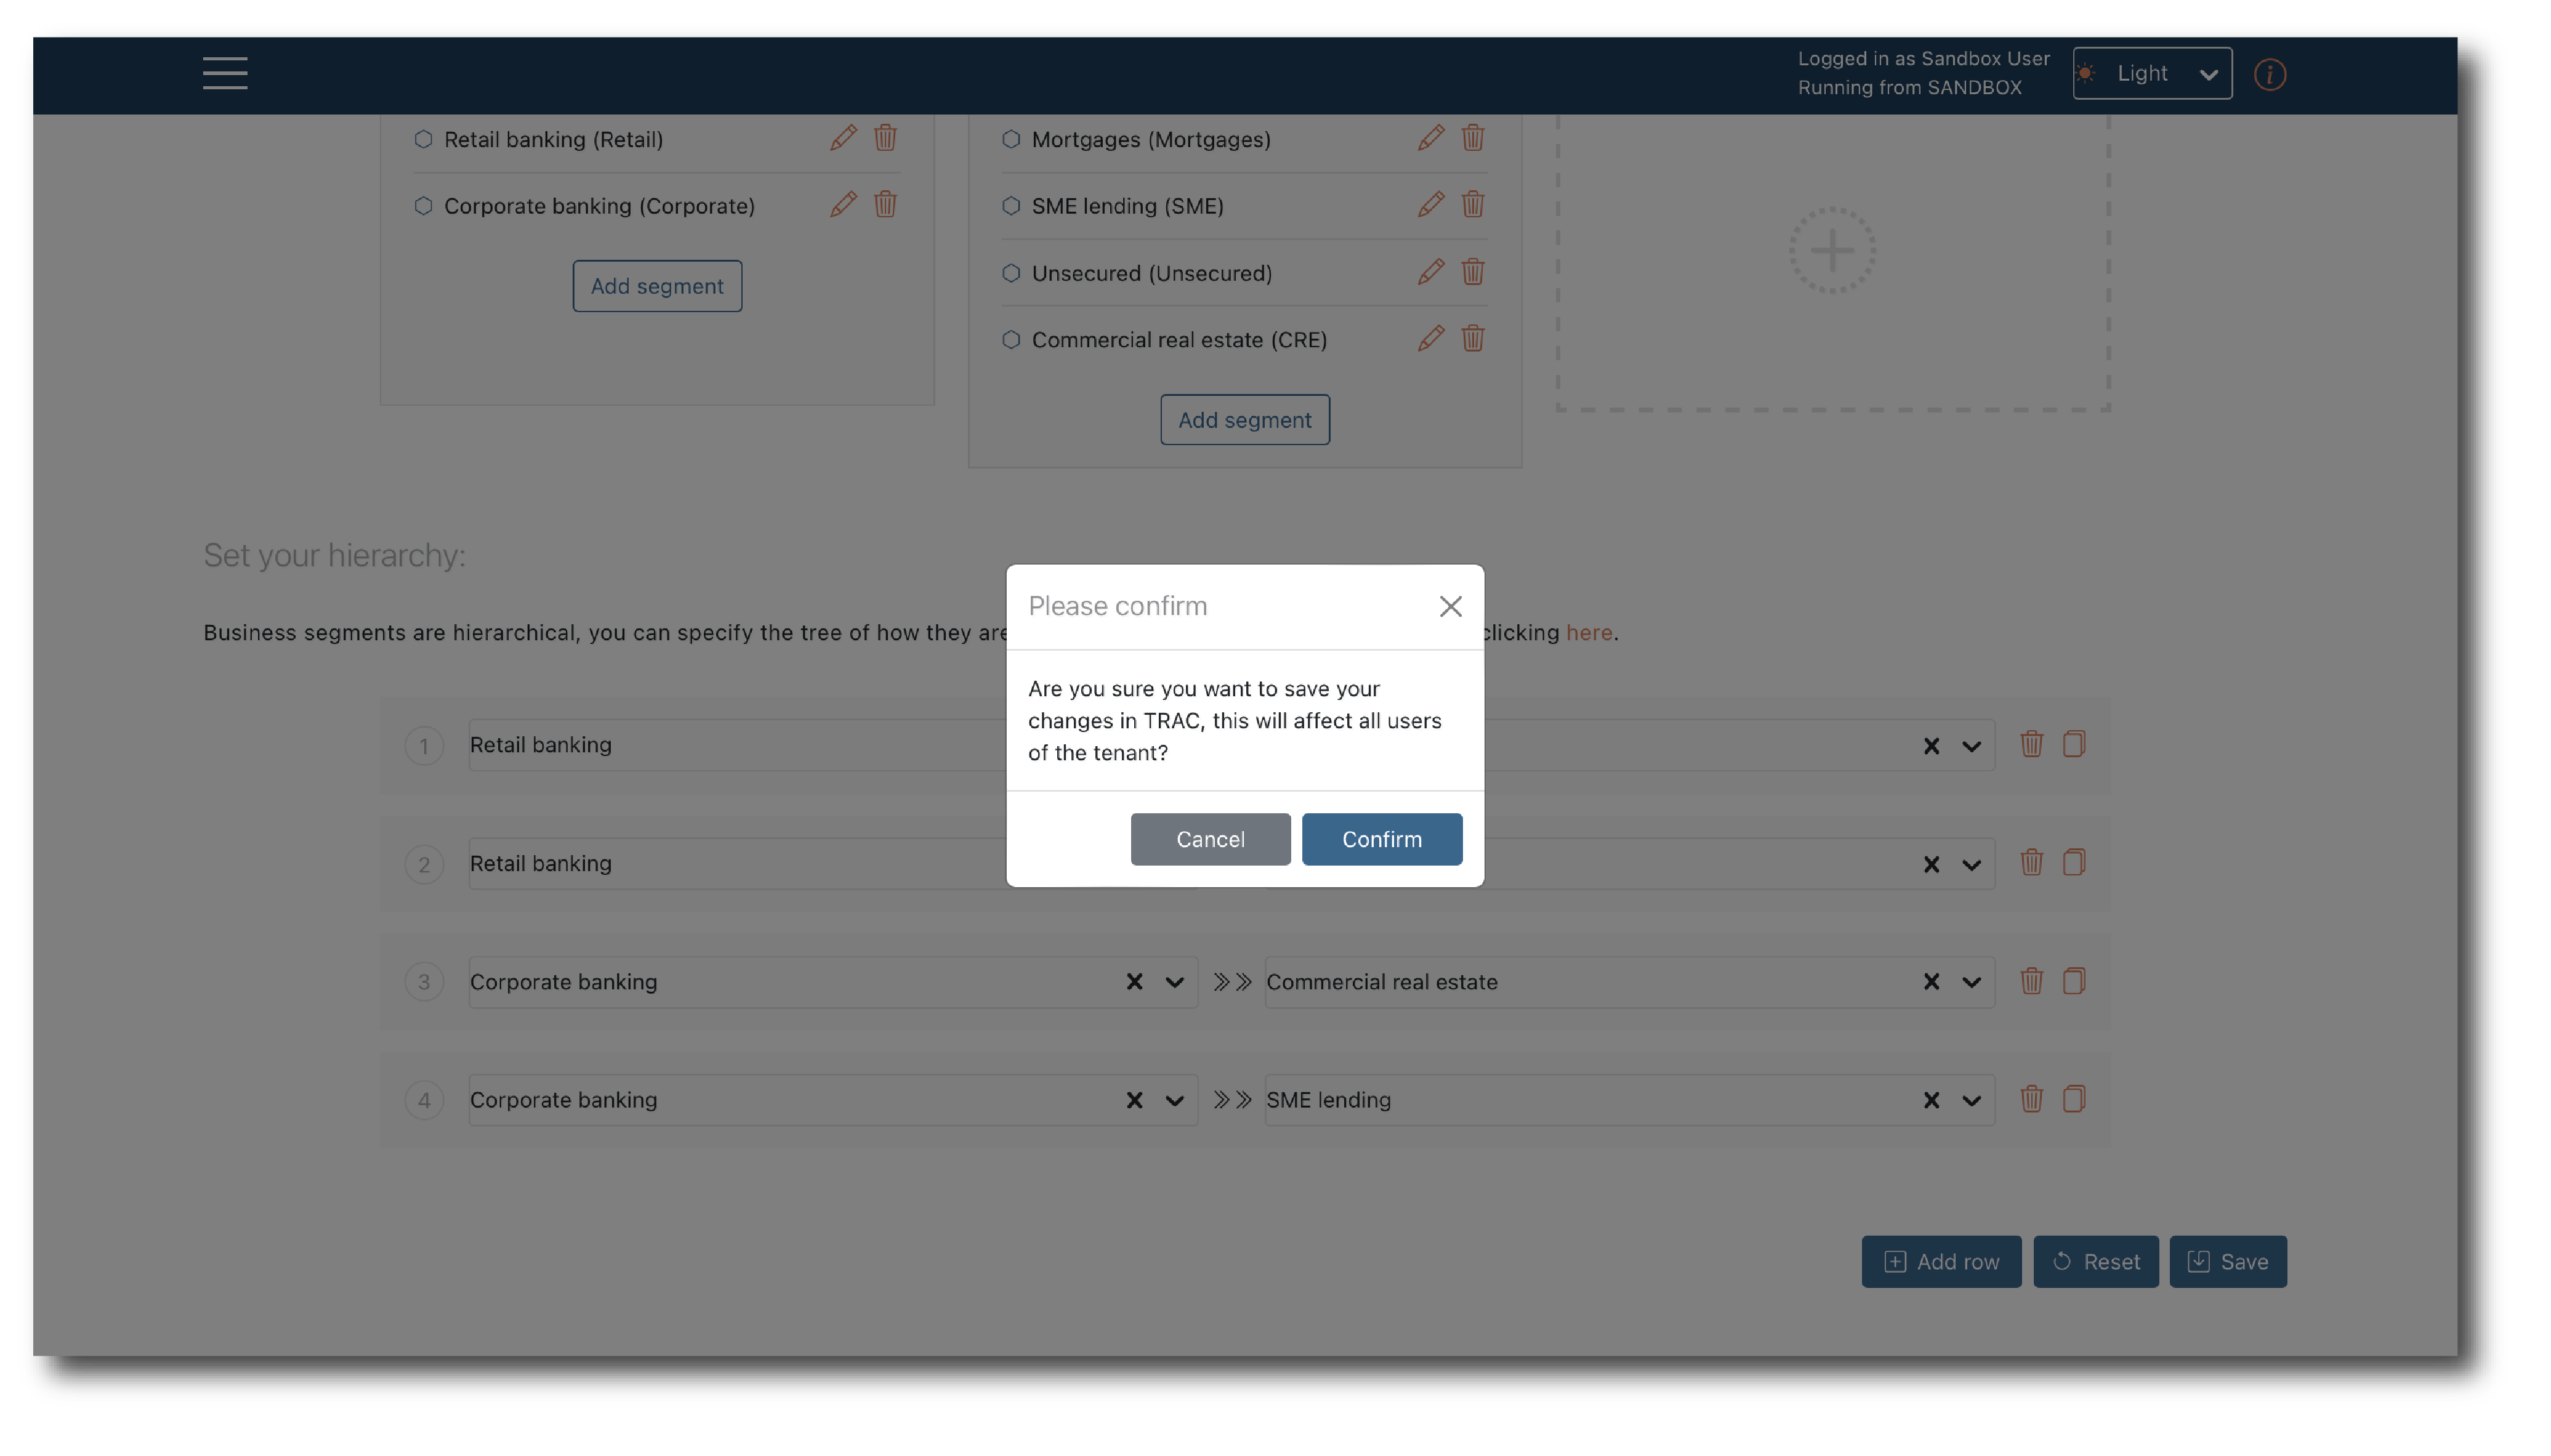The height and width of the screenshot is (1456, 2551).
Task: Click Add segment under Corporate banking
Action: click(657, 286)
